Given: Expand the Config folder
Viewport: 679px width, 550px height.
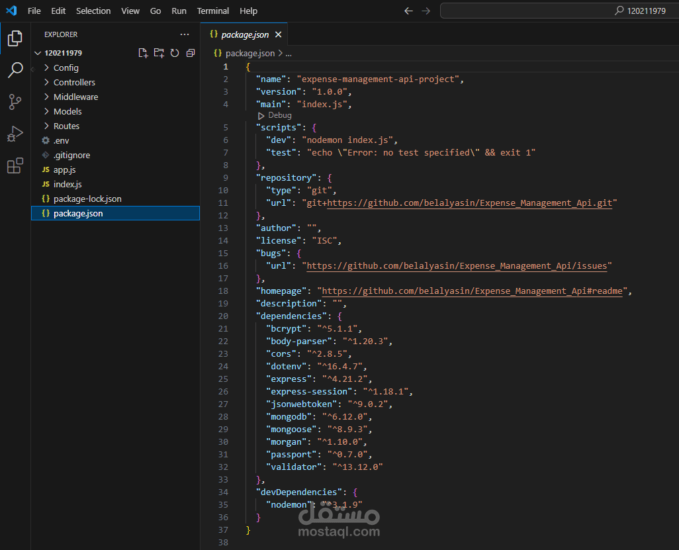Looking at the screenshot, I should (115, 68).
